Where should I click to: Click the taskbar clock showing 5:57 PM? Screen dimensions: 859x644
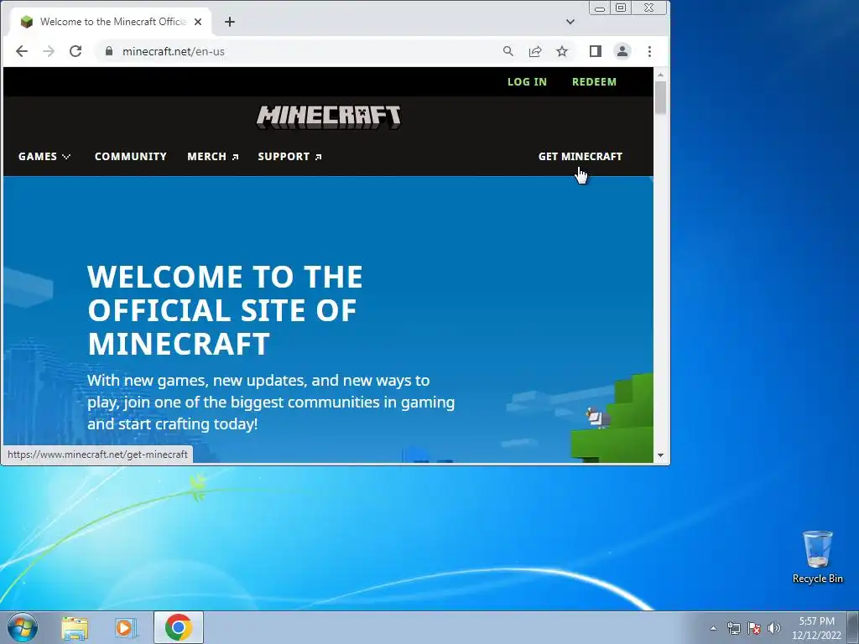(816, 627)
